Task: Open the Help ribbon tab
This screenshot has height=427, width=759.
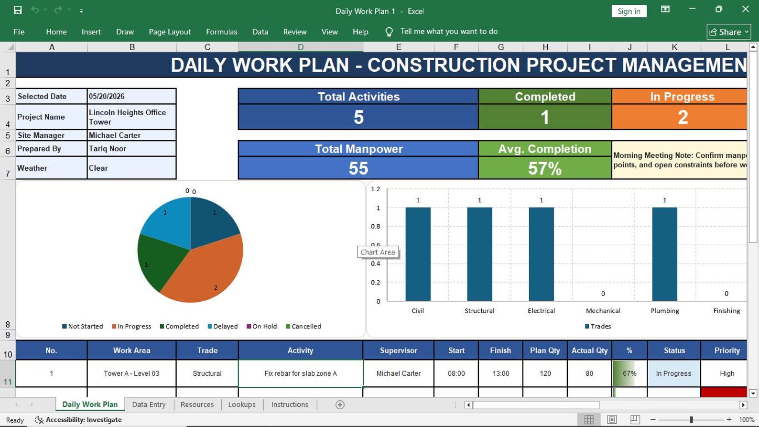Action: (x=360, y=32)
